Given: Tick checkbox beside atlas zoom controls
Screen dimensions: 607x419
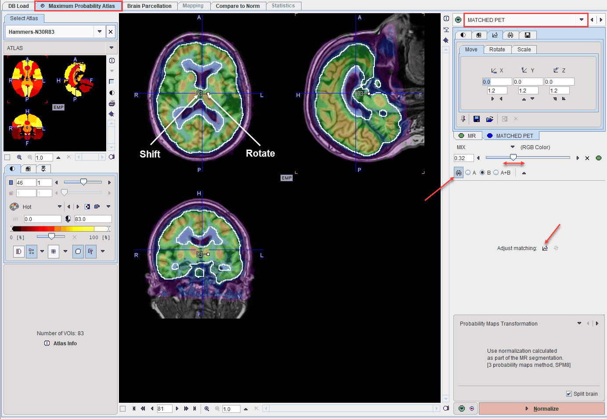Looking at the screenshot, I should 7,157.
